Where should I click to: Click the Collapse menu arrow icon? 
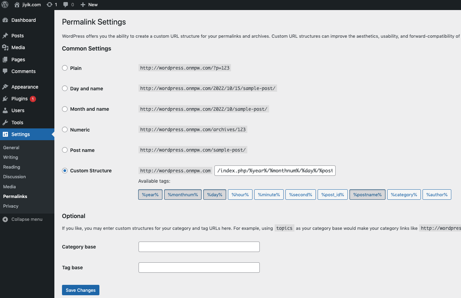(x=5, y=219)
